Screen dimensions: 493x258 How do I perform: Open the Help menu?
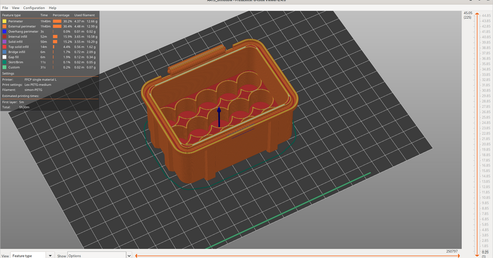click(x=53, y=8)
